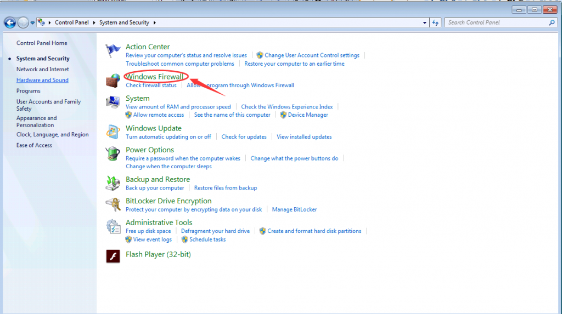Click Troubleshoot common computer problems
Viewport: 562px width, 314px height.
180,64
